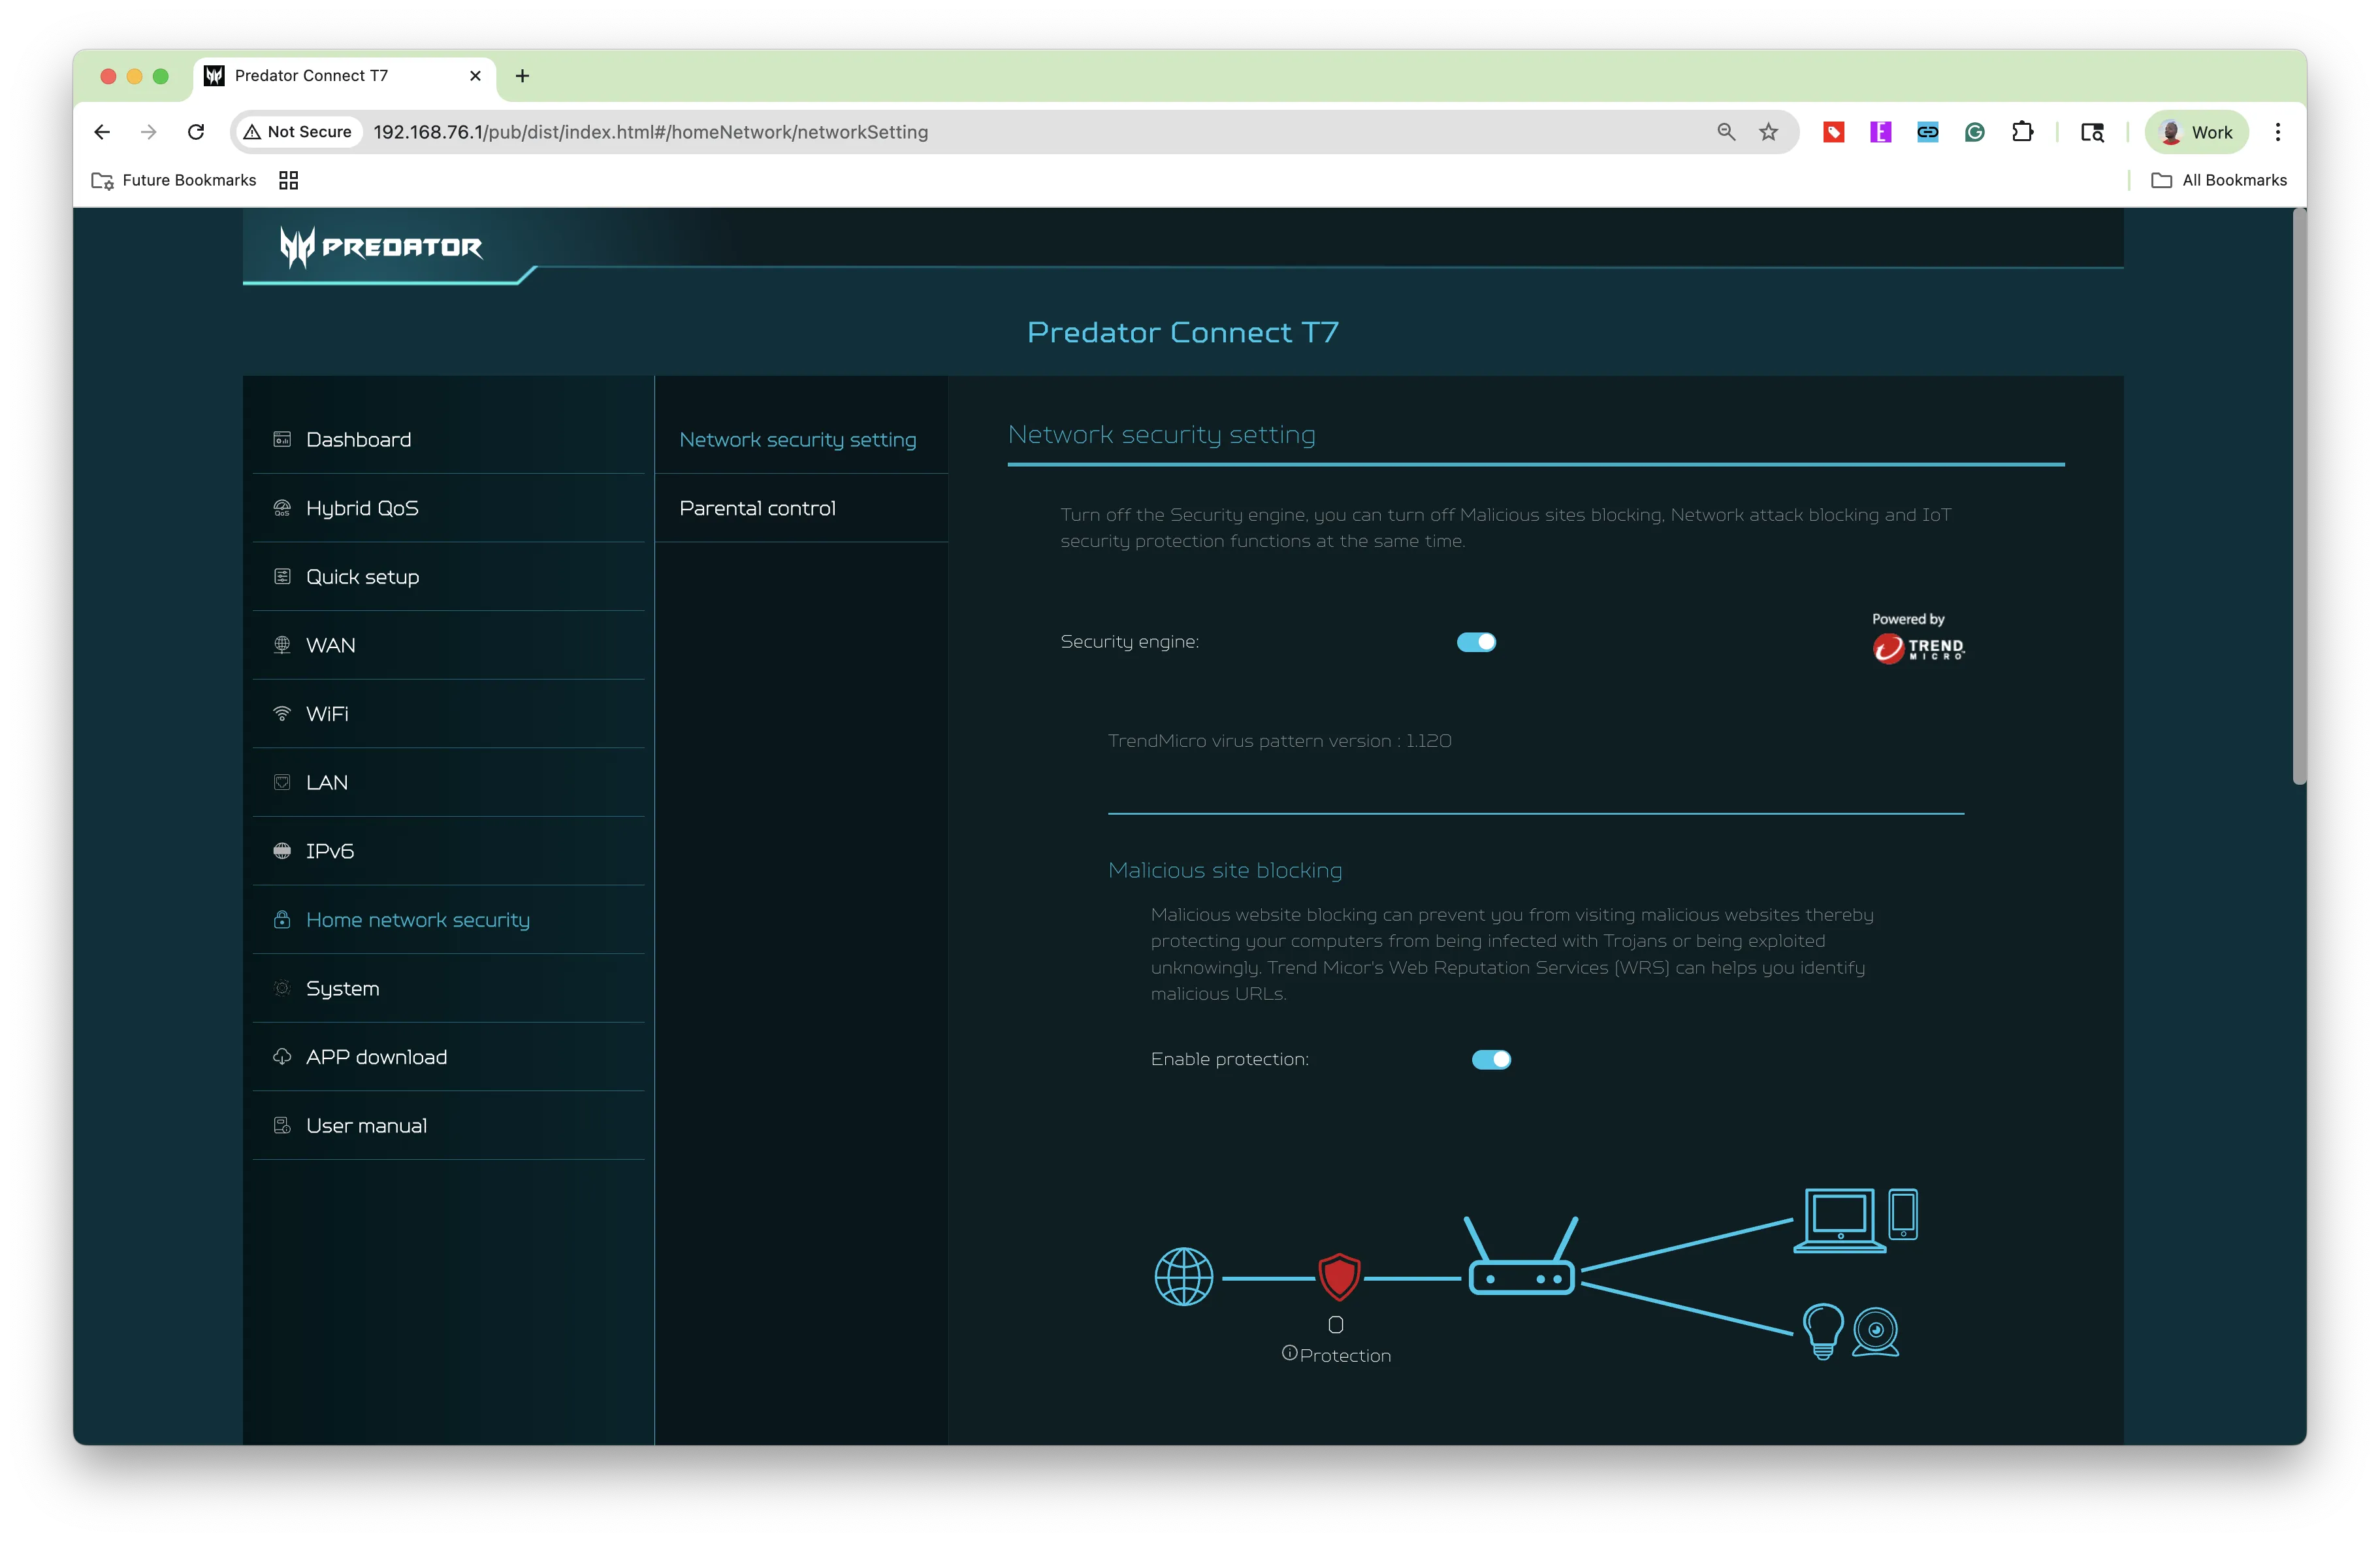Click the Not Secure site info chip

click(298, 132)
